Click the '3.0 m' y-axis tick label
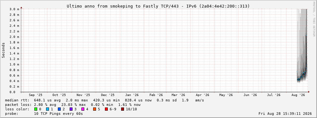317x118 pixels. coord(14,9)
